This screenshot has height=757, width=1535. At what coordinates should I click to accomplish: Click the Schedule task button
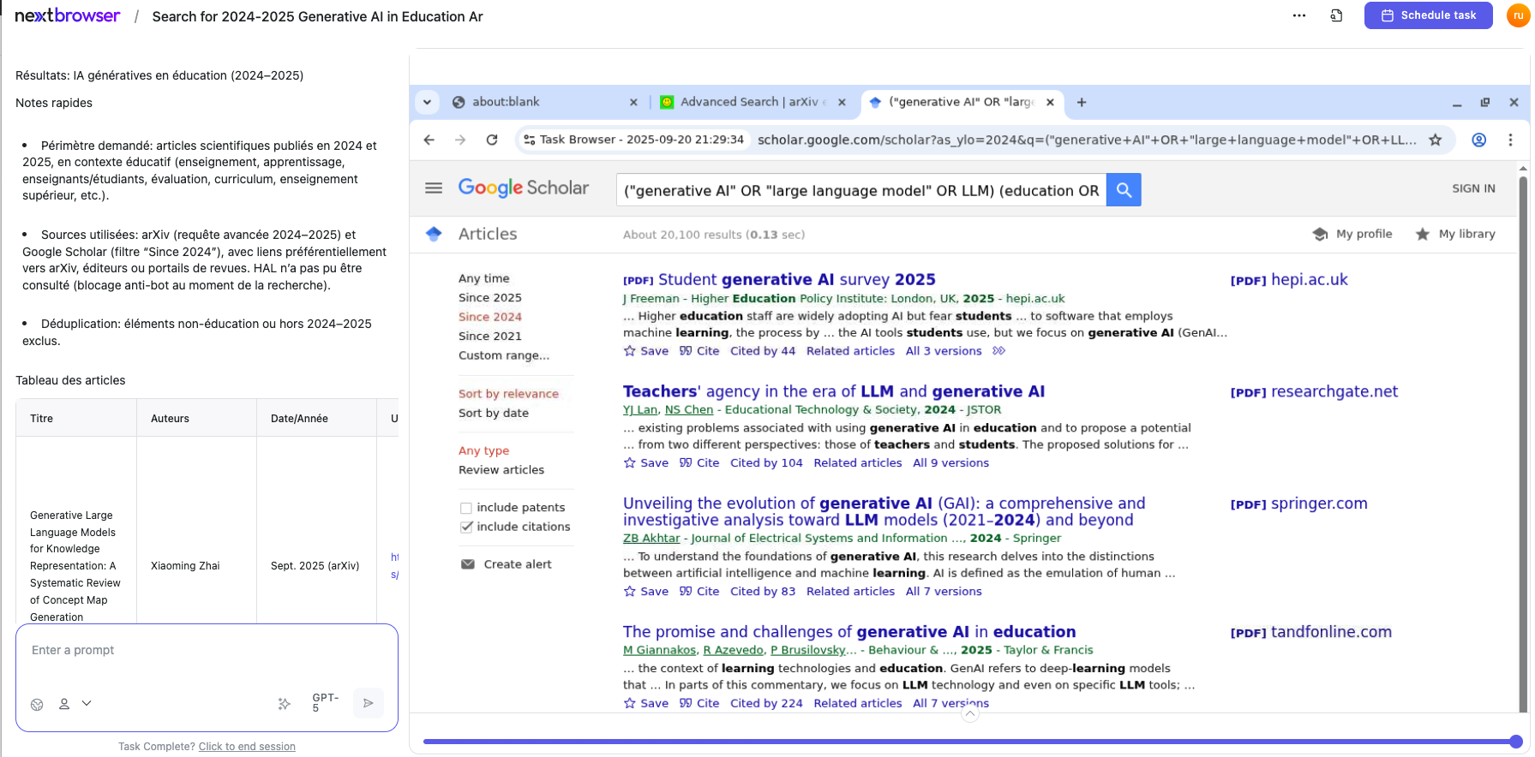point(1428,15)
